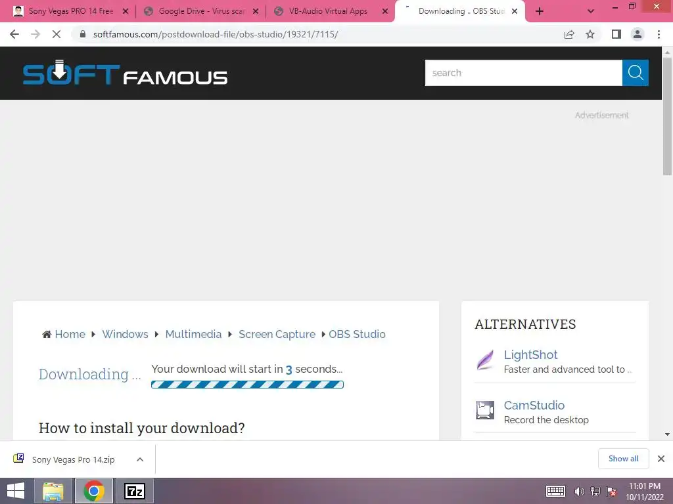Click the address bar URL
This screenshot has width=673, height=504.
pyautogui.click(x=216, y=34)
